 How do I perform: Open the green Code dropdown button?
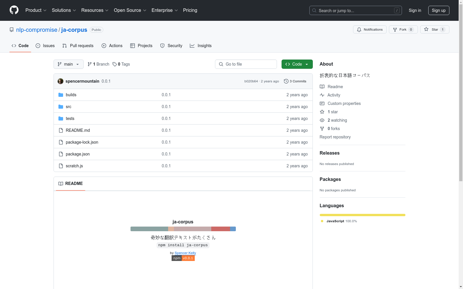[x=297, y=64]
